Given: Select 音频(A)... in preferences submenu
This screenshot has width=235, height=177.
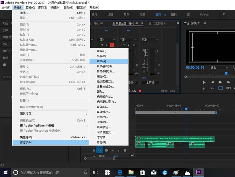Looking at the screenshot, I should 109,61.
